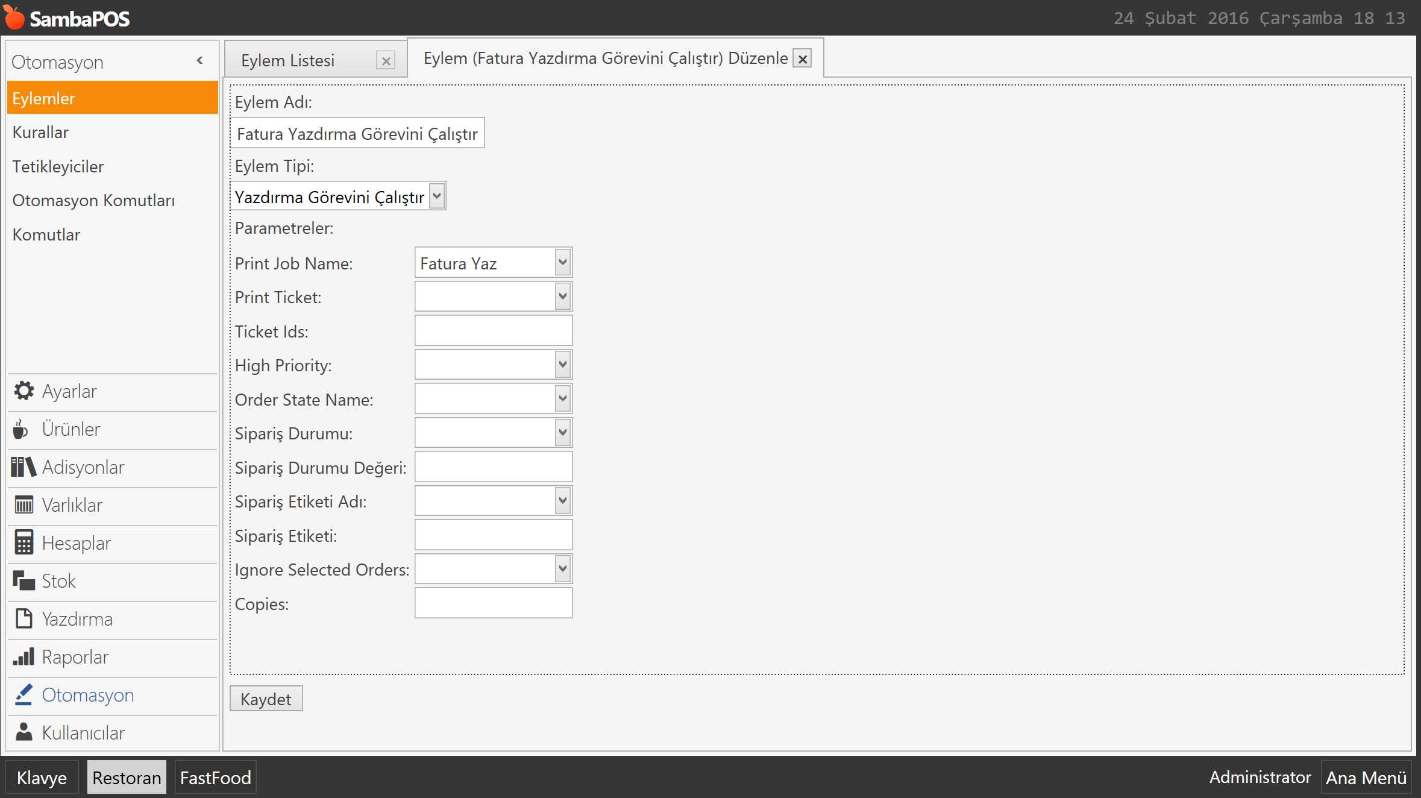Click the Stok boxes icon
This screenshot has height=798, width=1421.
coord(24,581)
